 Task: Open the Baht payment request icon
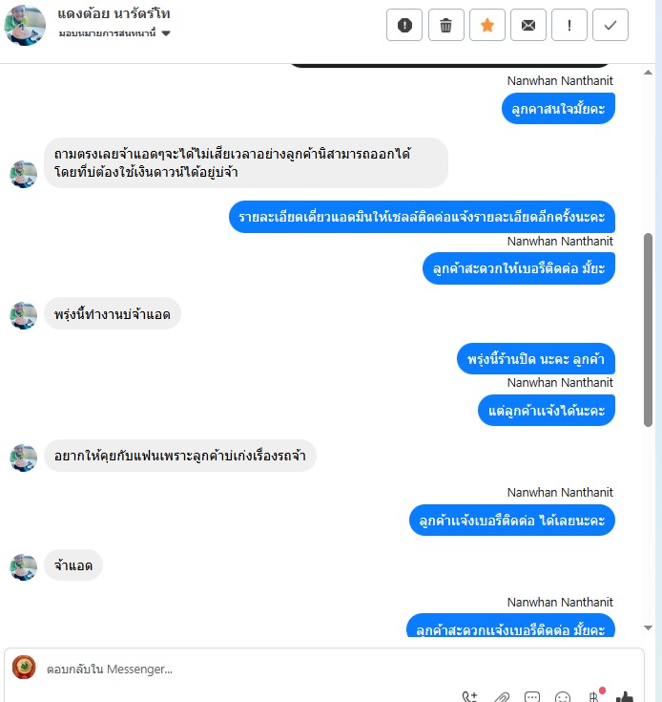594,696
